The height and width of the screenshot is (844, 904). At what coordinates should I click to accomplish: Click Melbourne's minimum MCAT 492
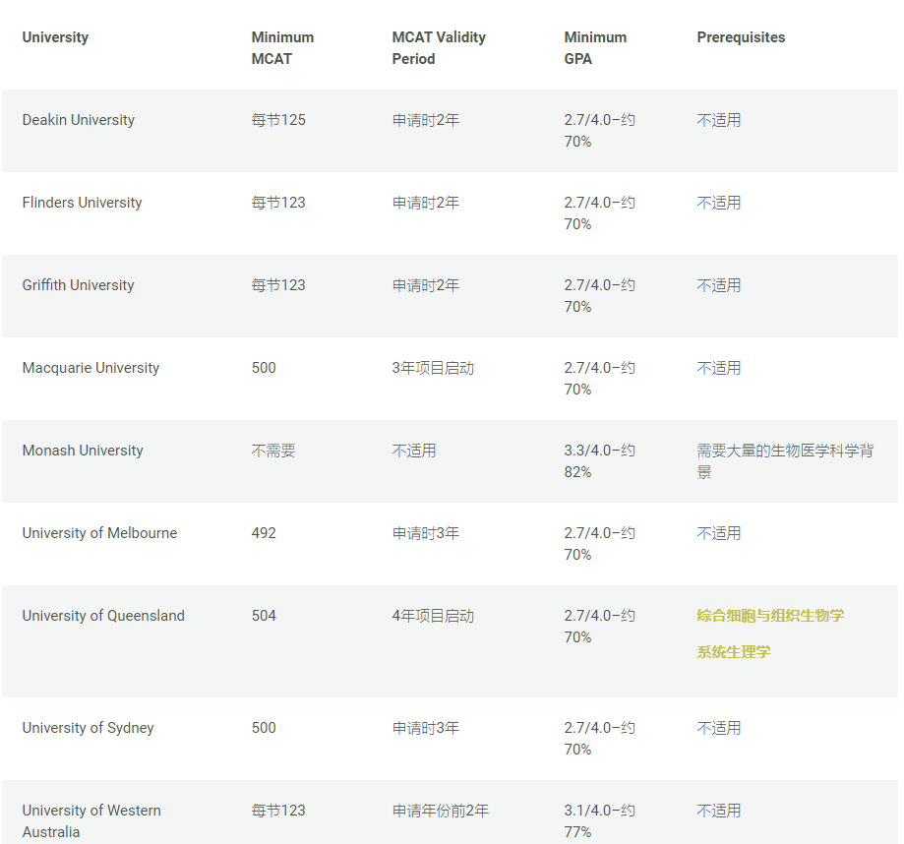[x=264, y=533]
